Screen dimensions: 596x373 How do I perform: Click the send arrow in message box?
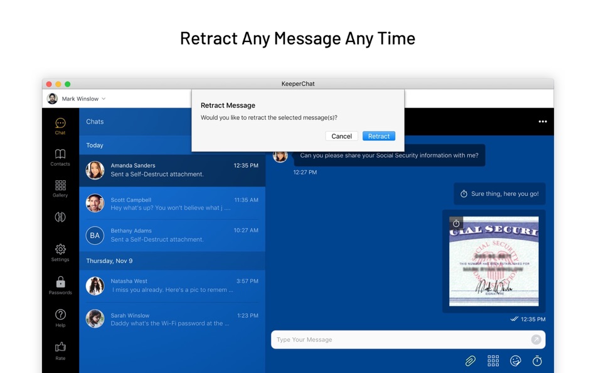tap(536, 340)
